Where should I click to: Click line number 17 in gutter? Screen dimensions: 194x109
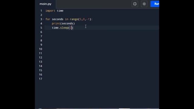pos(41,79)
